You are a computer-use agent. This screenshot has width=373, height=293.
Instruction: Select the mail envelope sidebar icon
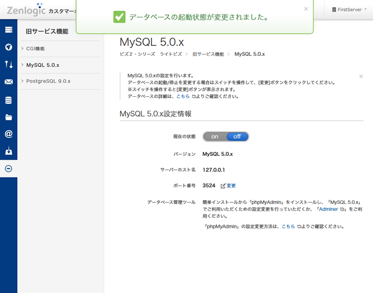(8, 82)
